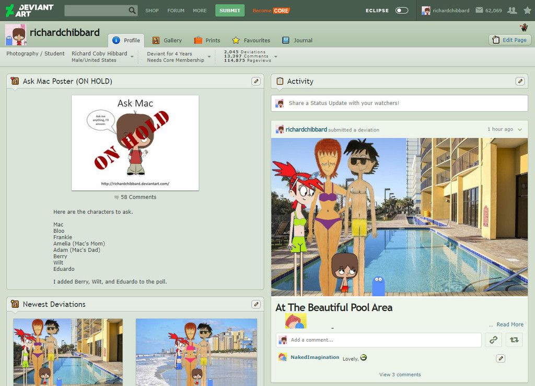Click richardchibbard username in activity post
The height and width of the screenshot is (386, 535).
pos(306,129)
